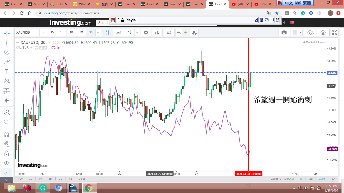The width and height of the screenshot is (344, 193).
Task: Toggle percent scale mode
Action: point(301,179)
